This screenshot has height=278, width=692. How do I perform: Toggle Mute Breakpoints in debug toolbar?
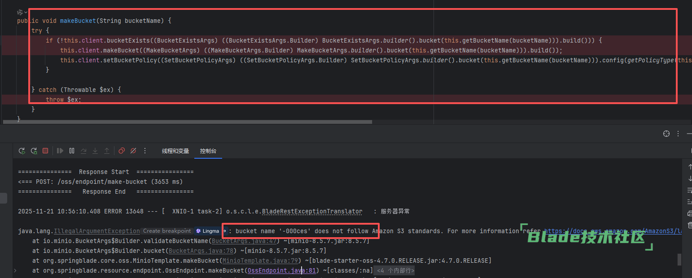(133, 151)
